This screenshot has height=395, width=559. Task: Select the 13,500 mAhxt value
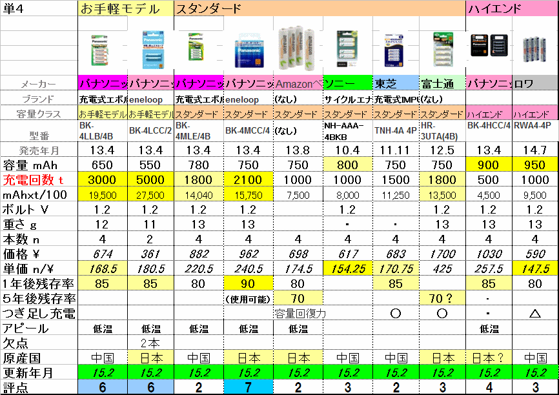point(442,194)
